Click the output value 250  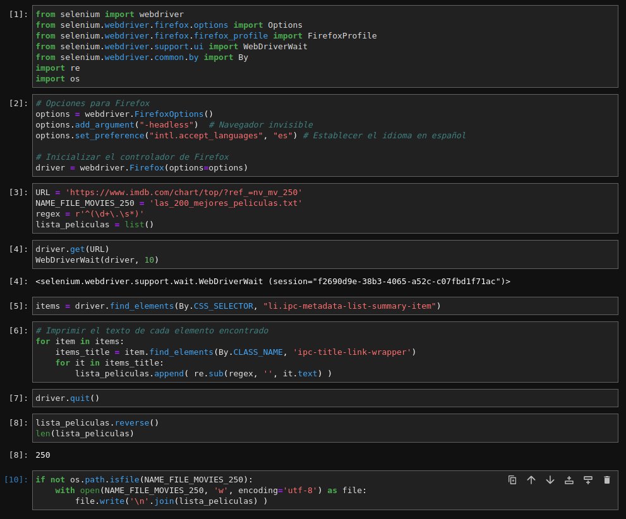coord(43,455)
